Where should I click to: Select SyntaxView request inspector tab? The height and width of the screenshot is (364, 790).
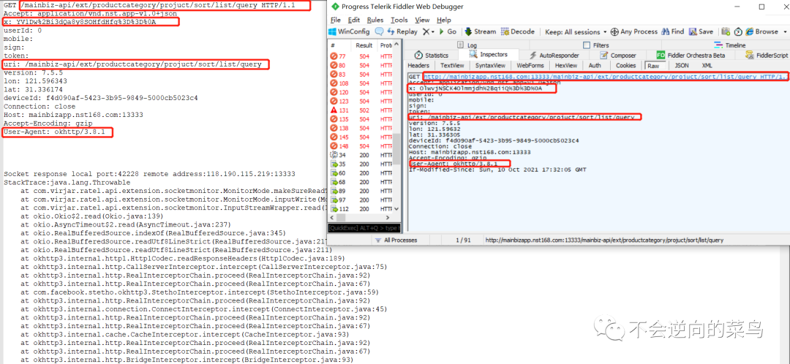pyautogui.click(x=490, y=66)
